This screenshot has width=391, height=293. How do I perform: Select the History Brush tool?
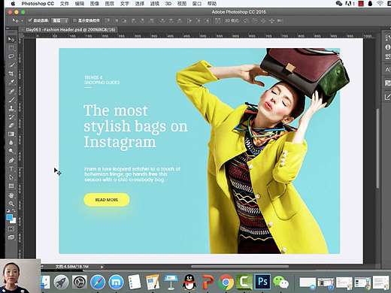pyautogui.click(x=11, y=117)
